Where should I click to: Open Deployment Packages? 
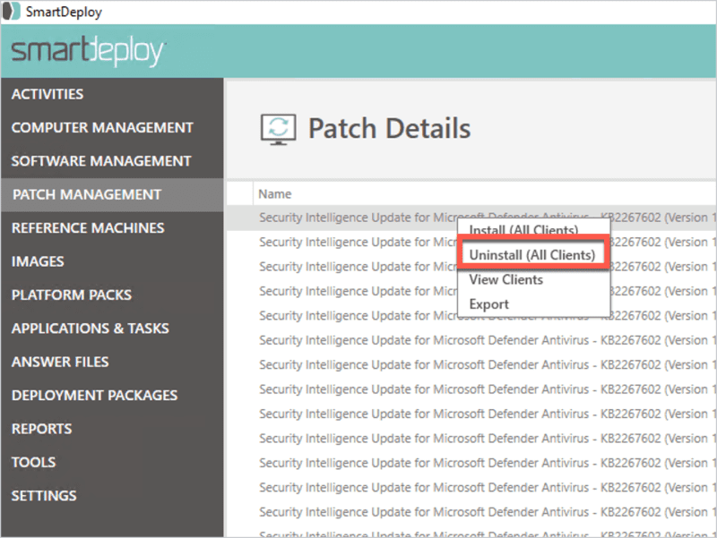[95, 395]
